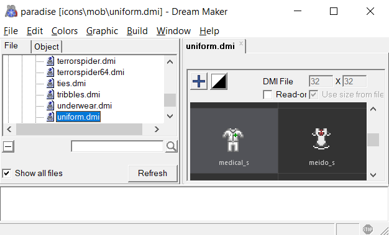The width and height of the screenshot is (389, 235).
Task: Open the Graphic menu
Action: (102, 31)
